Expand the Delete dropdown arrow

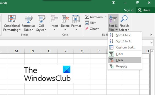click(x=65, y=30)
